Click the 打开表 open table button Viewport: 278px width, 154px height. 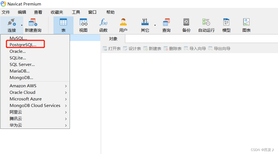click(112, 49)
